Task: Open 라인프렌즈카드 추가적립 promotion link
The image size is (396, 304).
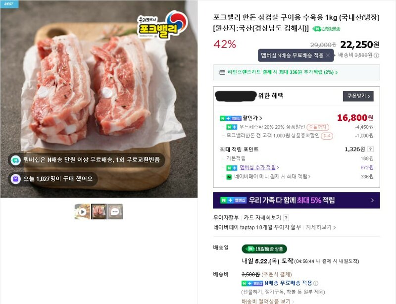Action: (283, 72)
